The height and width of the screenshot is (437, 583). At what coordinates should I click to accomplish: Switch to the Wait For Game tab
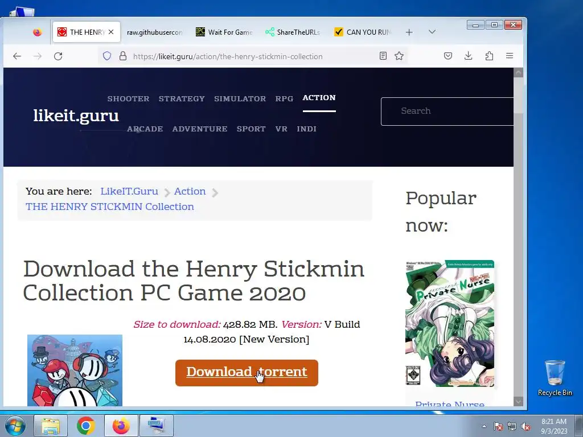[224, 32]
